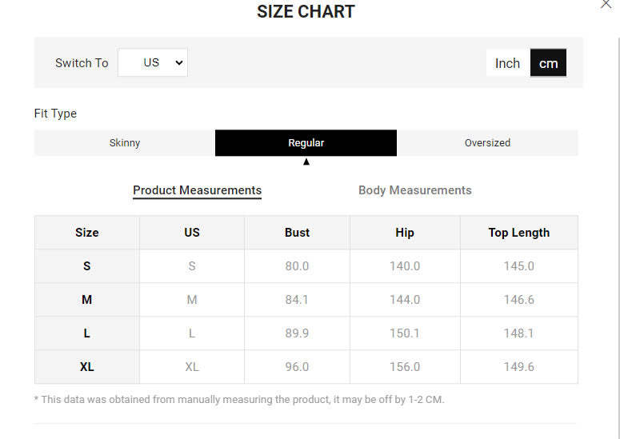620x439 pixels.
Task: Select the S size row label
Action: pos(87,266)
